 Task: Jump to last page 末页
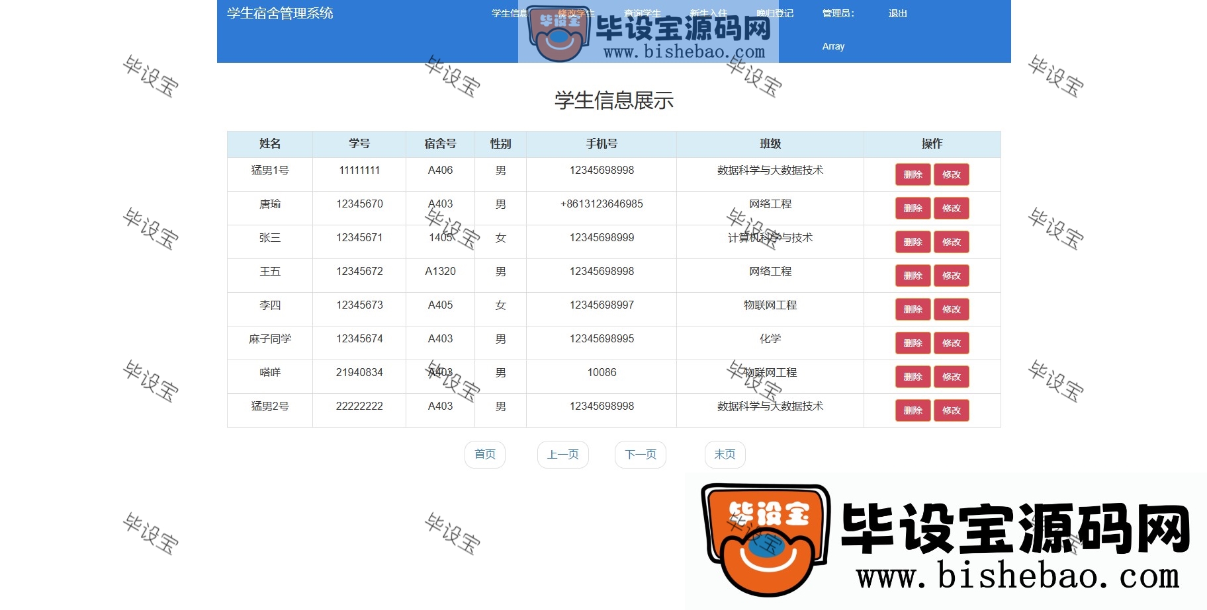[725, 455]
